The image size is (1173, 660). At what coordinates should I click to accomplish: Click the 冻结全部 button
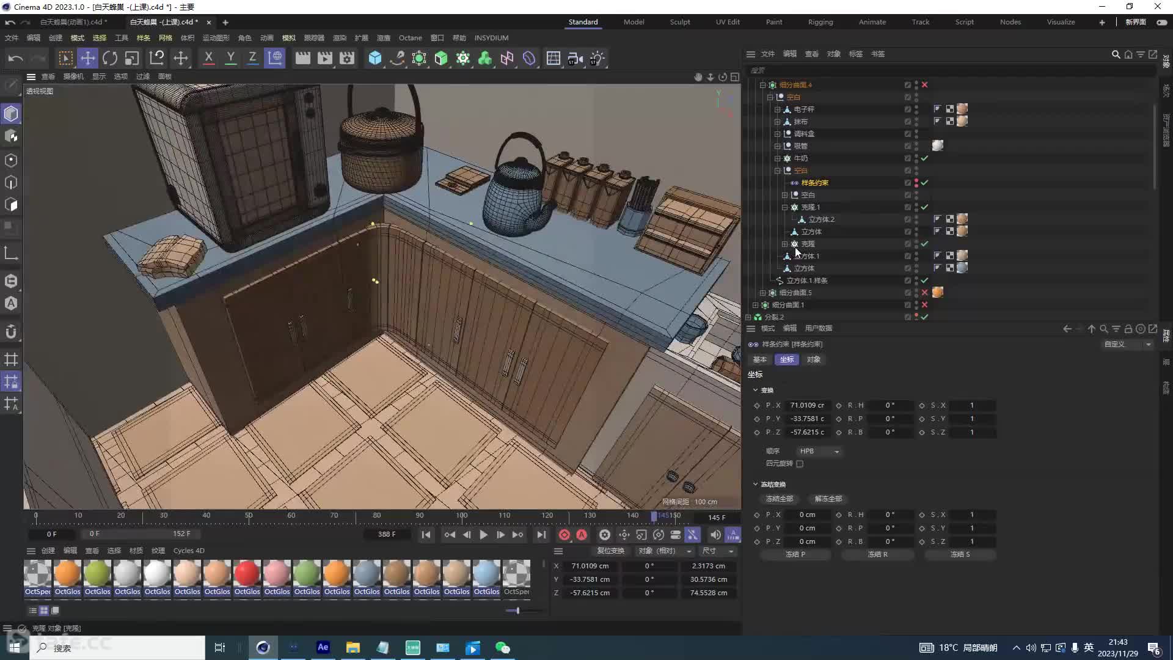(779, 499)
